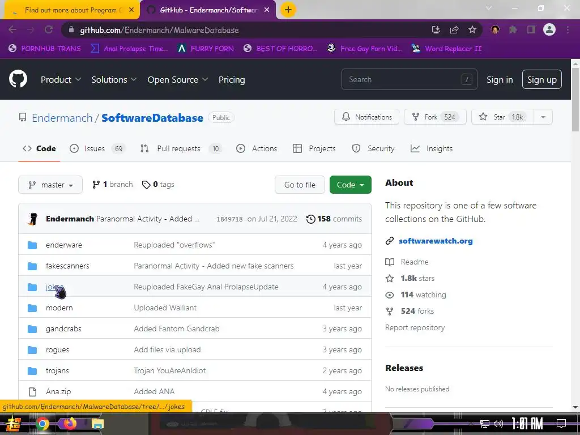Screen dimensions: 580x435
Task: Click the branch count icon
Action: coord(96,185)
